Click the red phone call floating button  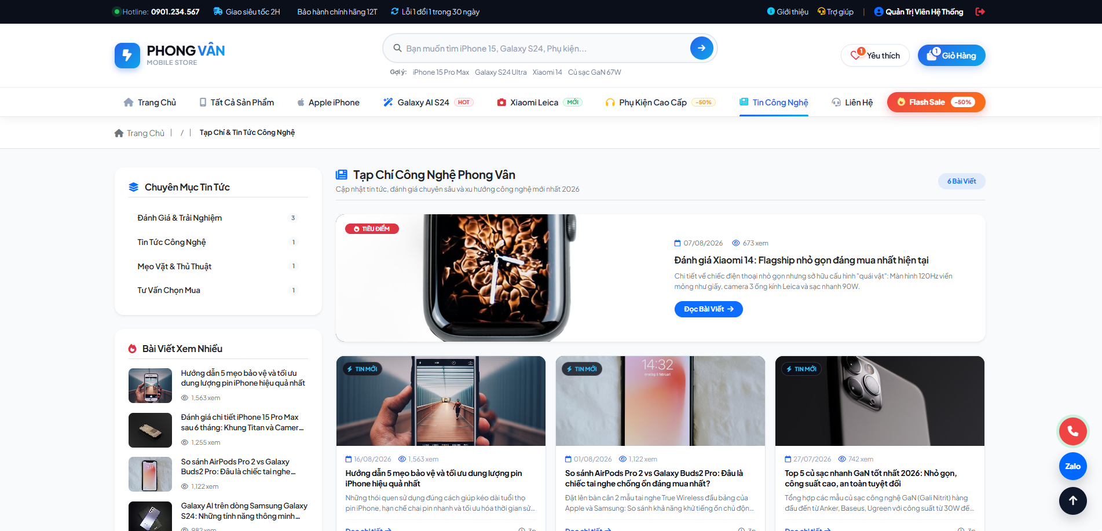pos(1072,431)
